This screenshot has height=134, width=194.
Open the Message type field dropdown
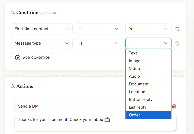42,43
